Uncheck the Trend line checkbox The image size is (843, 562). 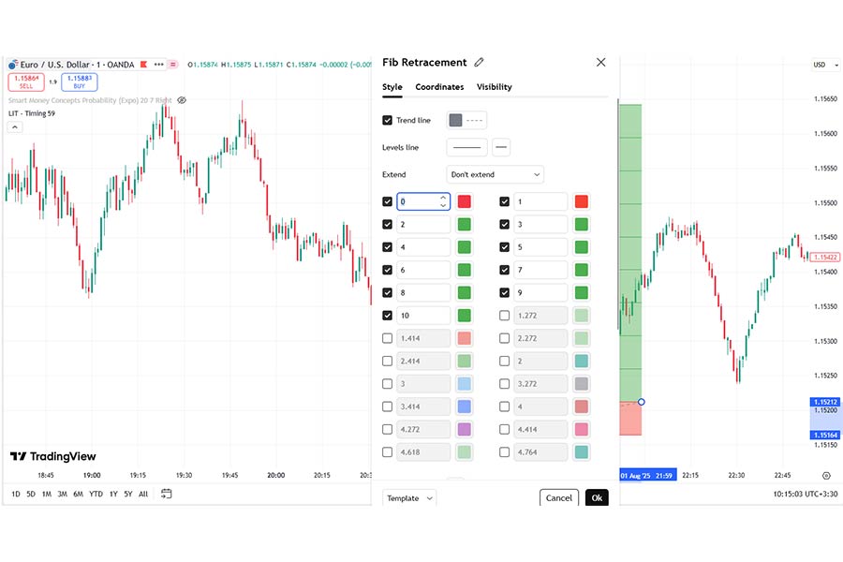click(387, 121)
